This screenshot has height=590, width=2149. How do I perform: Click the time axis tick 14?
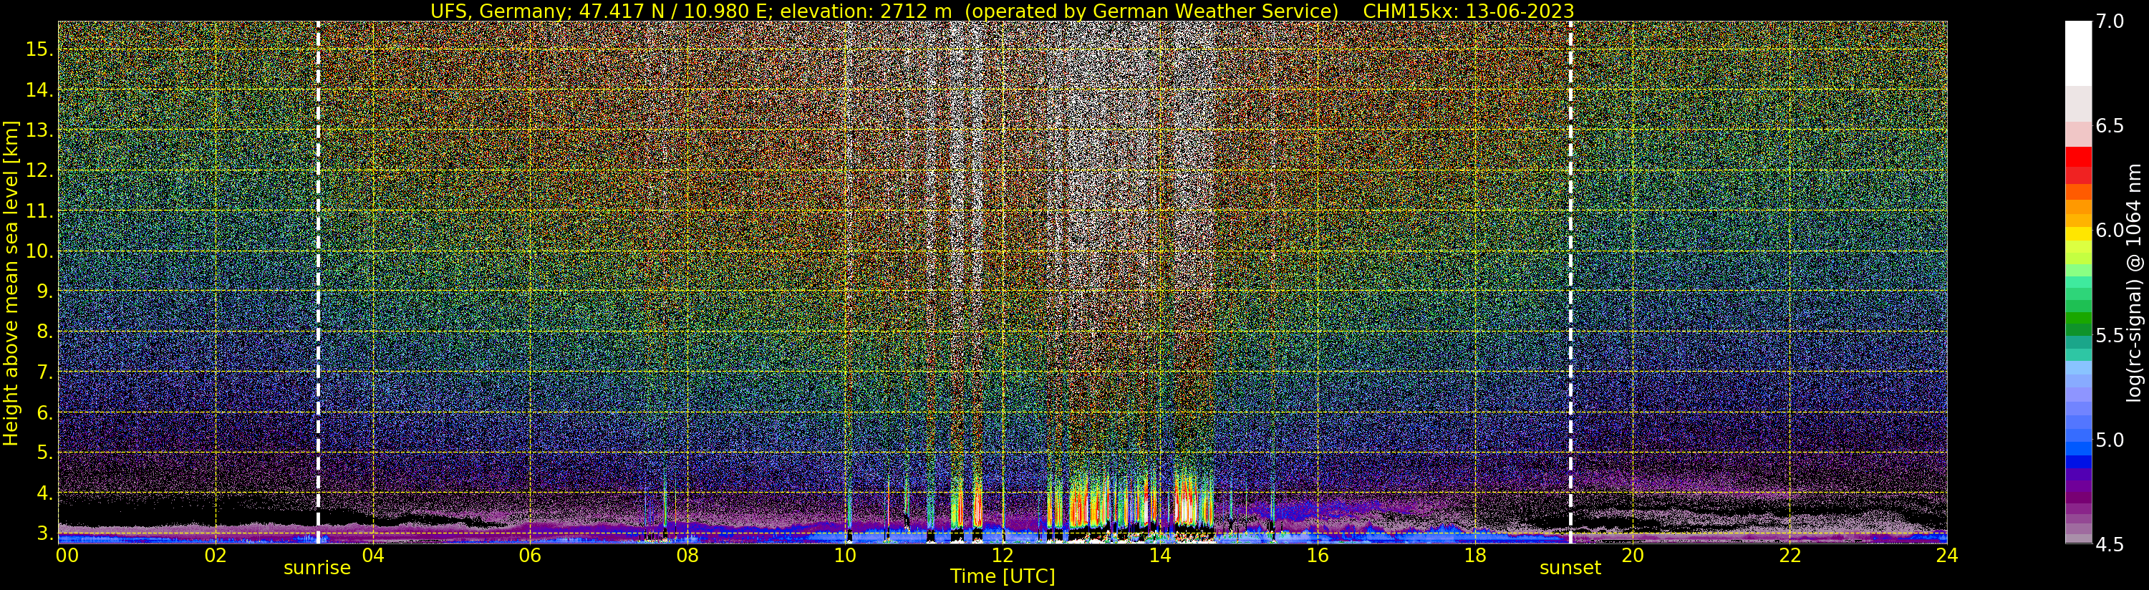point(1159,555)
